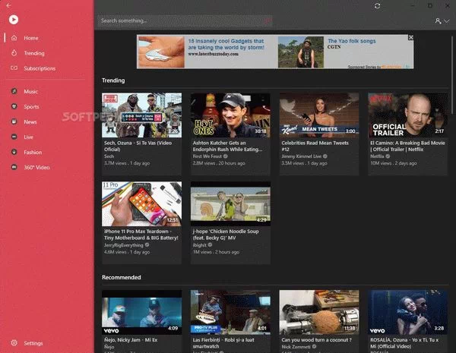Click the refresh icon in title bar
The height and width of the screenshot is (353, 456).
[378, 6]
